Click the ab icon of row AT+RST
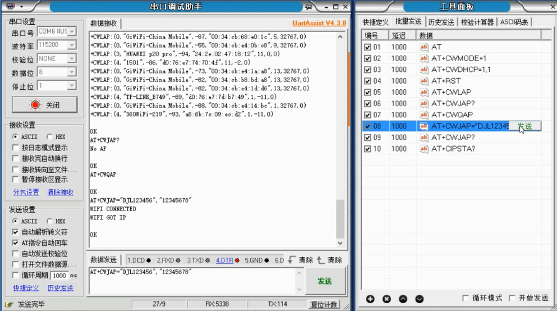Viewport: 557px width, 311px height. click(423, 81)
